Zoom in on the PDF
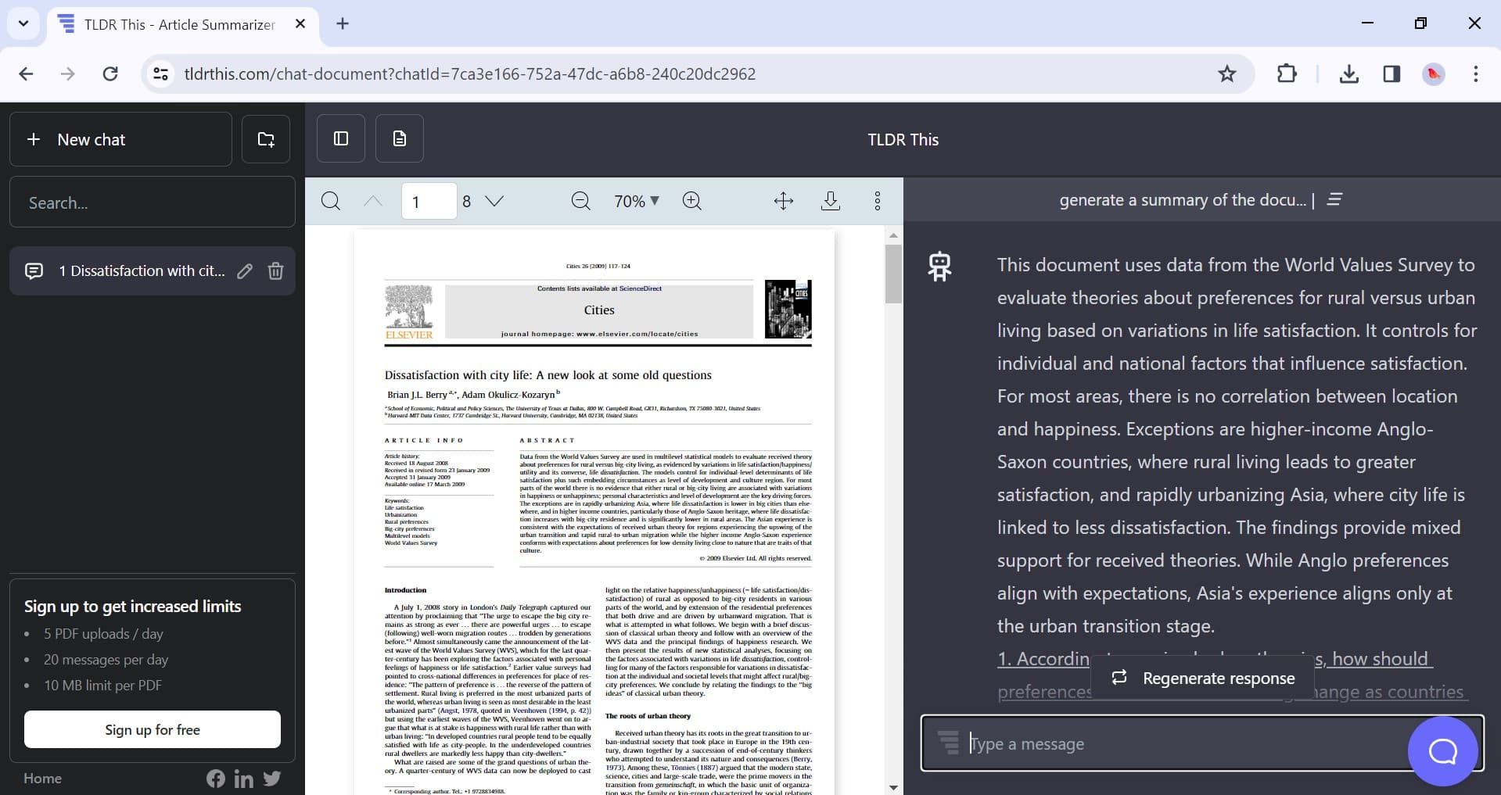The width and height of the screenshot is (1501, 795). tap(692, 201)
